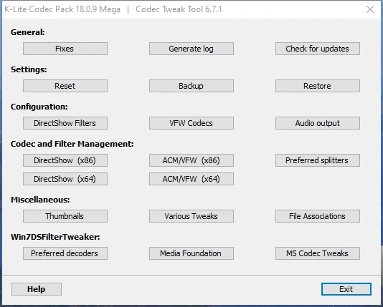Select the Restore settings button

click(318, 86)
